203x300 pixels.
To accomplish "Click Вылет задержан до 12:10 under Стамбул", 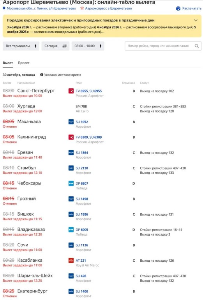I will tap(22, 173).
